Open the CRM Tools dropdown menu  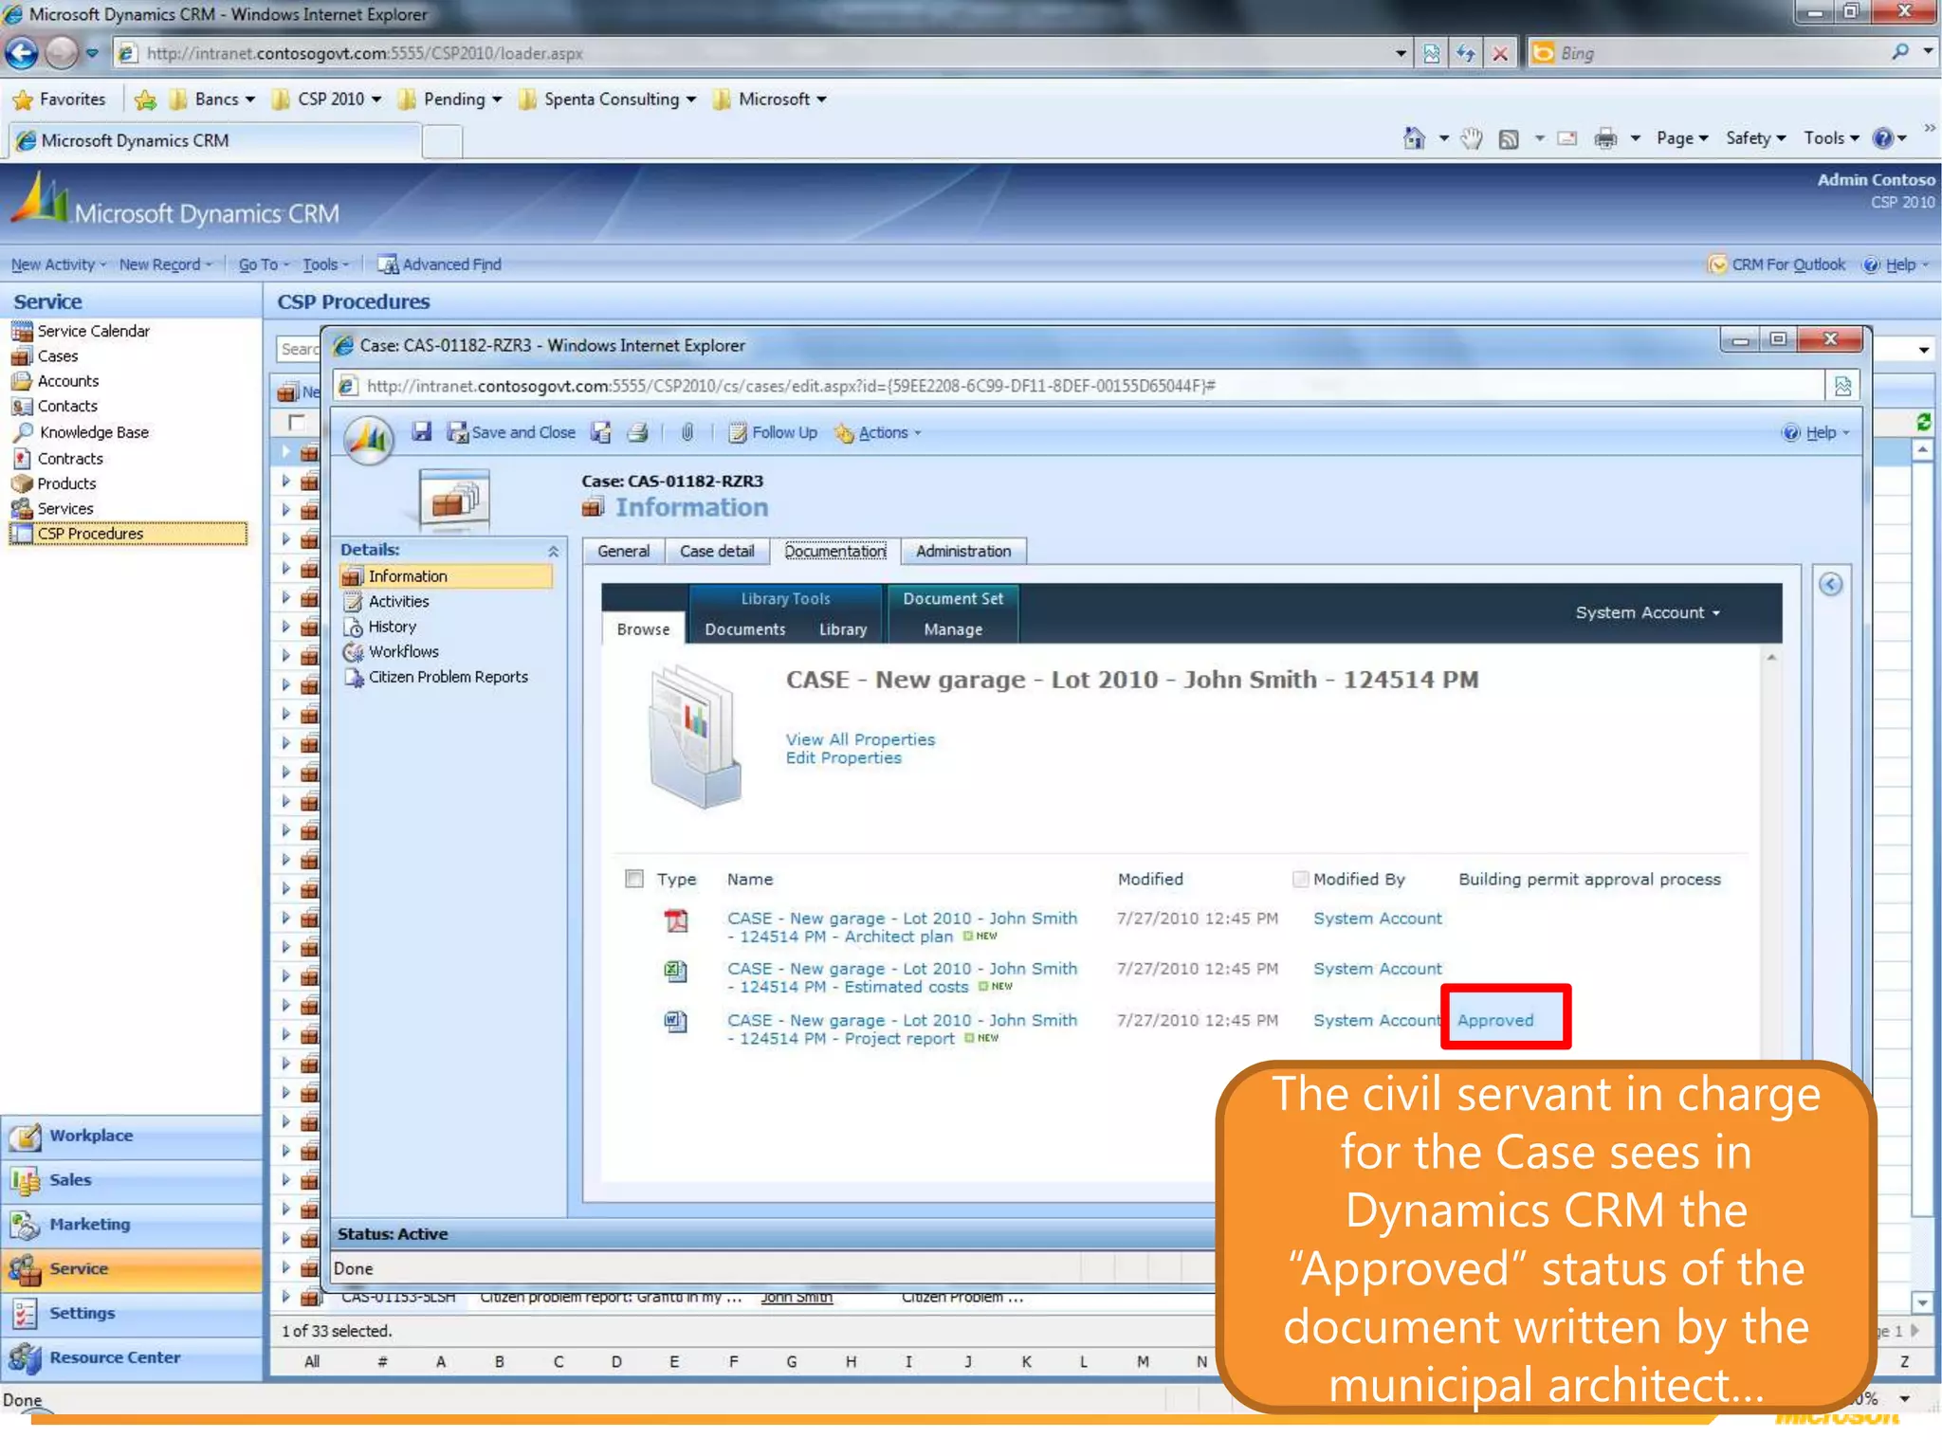[x=325, y=264]
